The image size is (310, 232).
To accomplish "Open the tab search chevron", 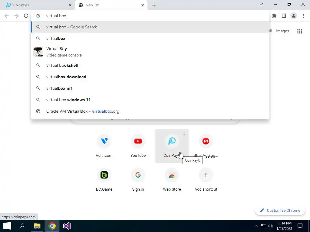I will 261,4.
